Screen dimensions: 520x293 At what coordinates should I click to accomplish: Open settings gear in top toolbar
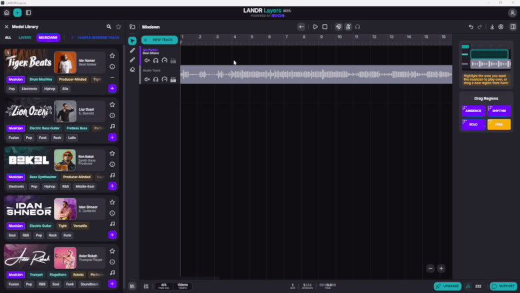click(x=501, y=27)
